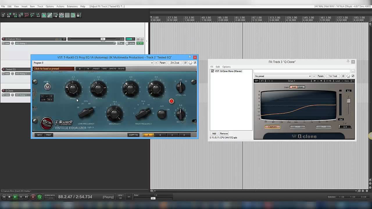Screen dimensions: 372x209
Task: Flip the T-RackS Reset toggle switch
Action: click(x=47, y=87)
